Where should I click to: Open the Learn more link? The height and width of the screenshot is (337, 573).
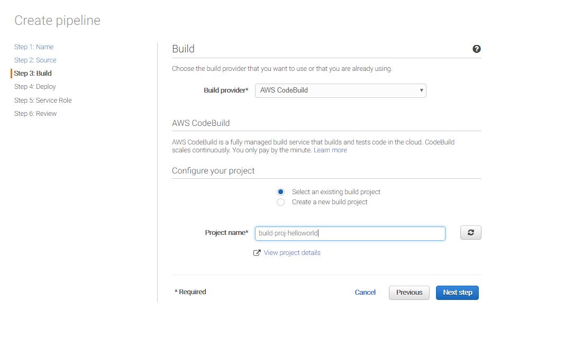(x=330, y=150)
